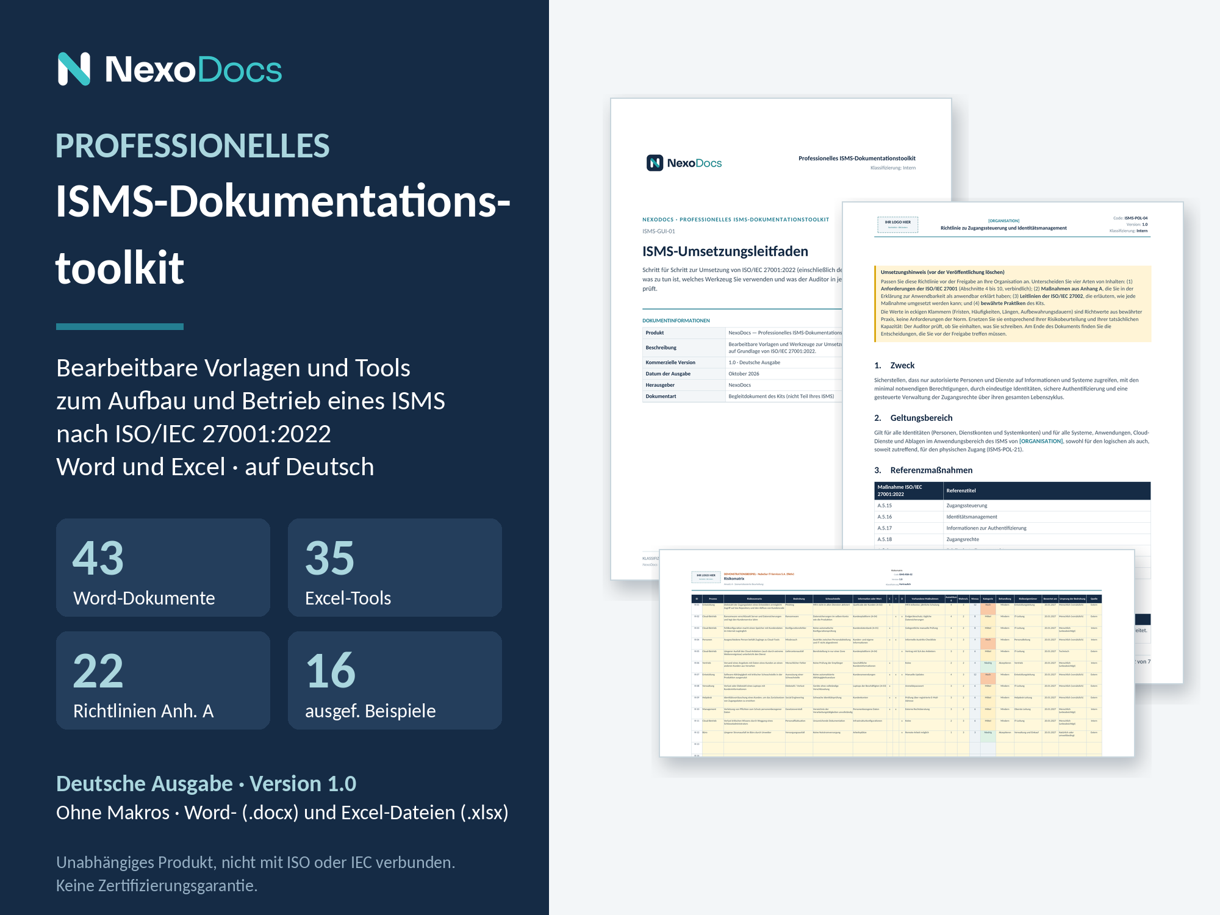Click the small NexoDocs logo in the guide document
This screenshot has width=1220, height=915.
[684, 163]
